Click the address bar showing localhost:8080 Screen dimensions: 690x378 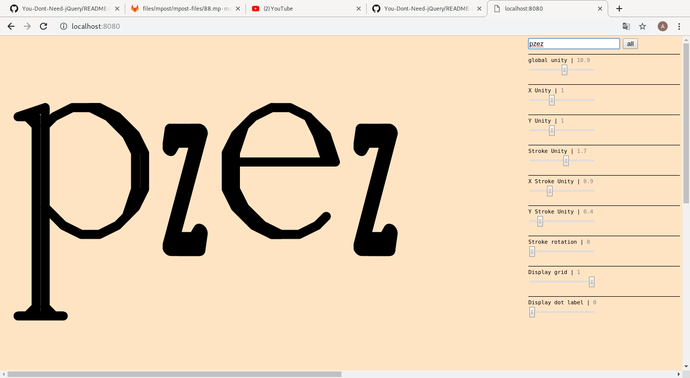[303, 26]
